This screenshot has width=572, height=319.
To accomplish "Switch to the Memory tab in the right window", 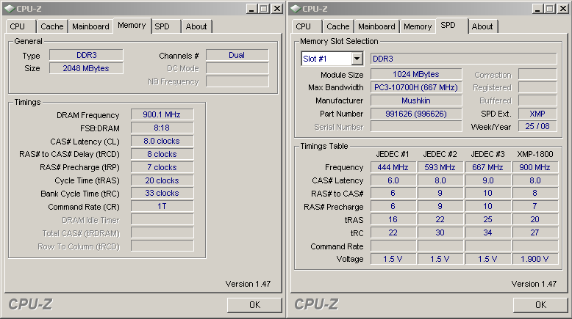I will (x=418, y=26).
